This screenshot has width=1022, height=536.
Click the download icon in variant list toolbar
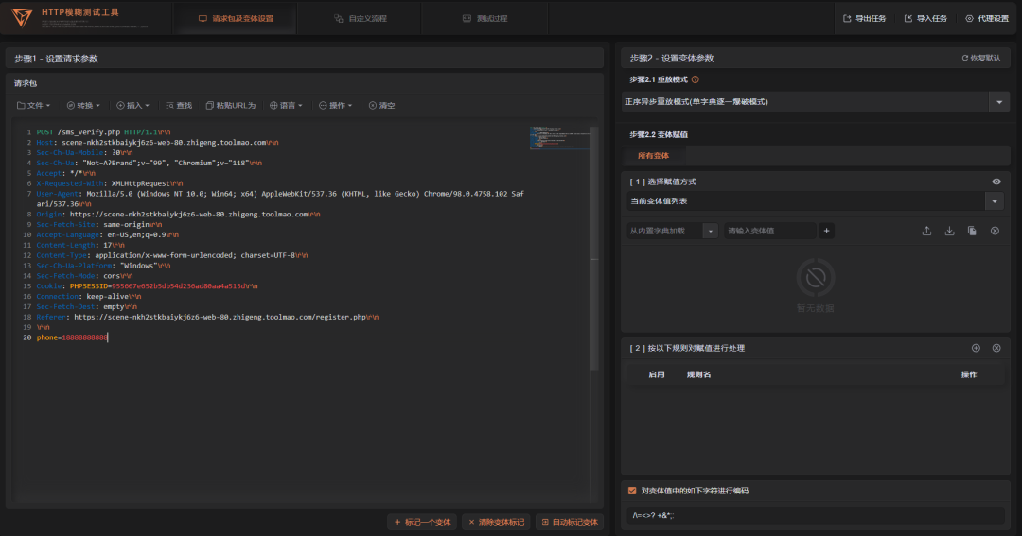coord(949,231)
